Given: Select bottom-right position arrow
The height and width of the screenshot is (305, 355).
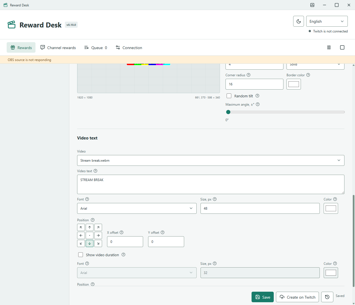Looking at the screenshot, I should pyautogui.click(x=98, y=243).
